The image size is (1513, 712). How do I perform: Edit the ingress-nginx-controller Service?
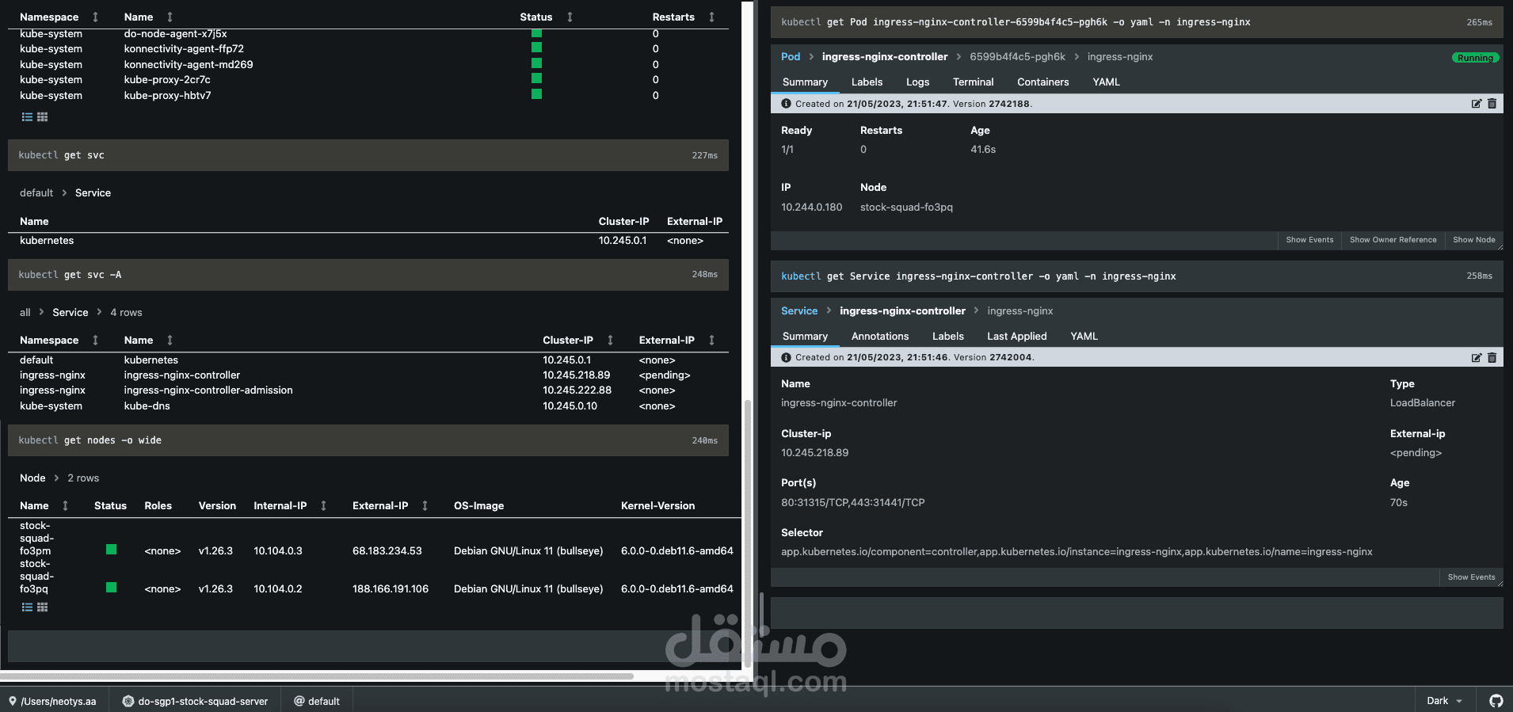click(1477, 358)
